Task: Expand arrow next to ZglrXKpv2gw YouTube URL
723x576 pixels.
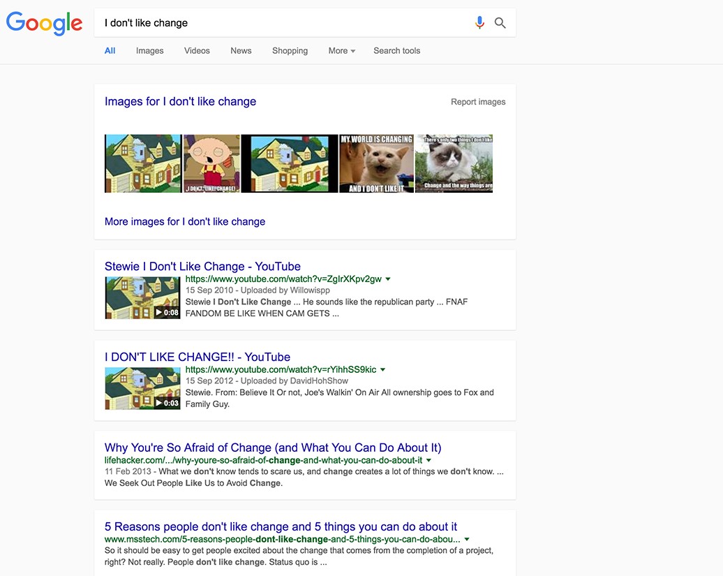Action: pyautogui.click(x=388, y=279)
